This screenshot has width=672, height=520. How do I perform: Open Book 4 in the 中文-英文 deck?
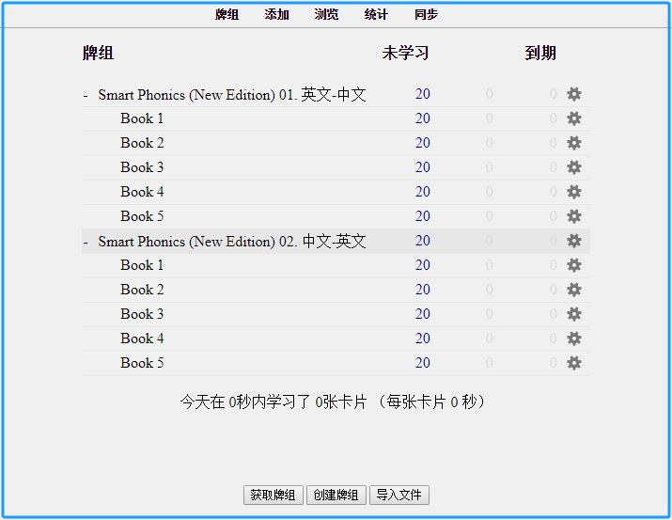click(142, 339)
